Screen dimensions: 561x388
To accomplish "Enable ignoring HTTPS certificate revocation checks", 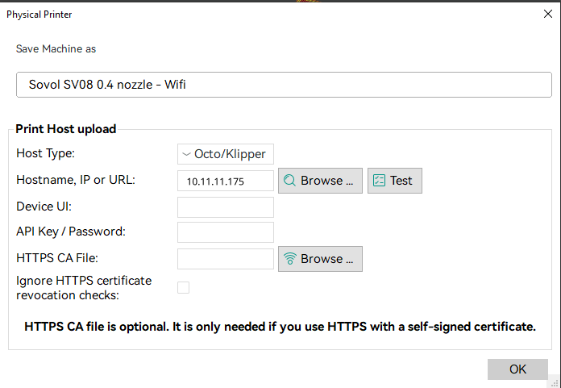I will [184, 287].
